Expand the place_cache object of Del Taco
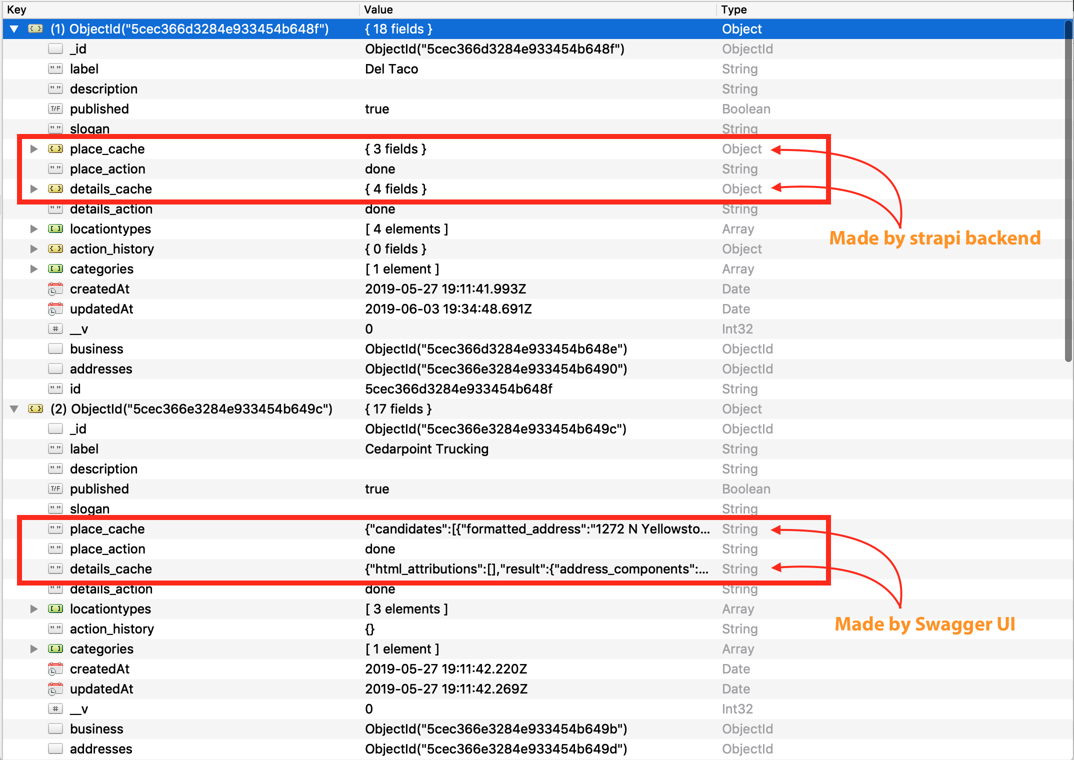Viewport: 1074px width, 760px height. (33, 148)
